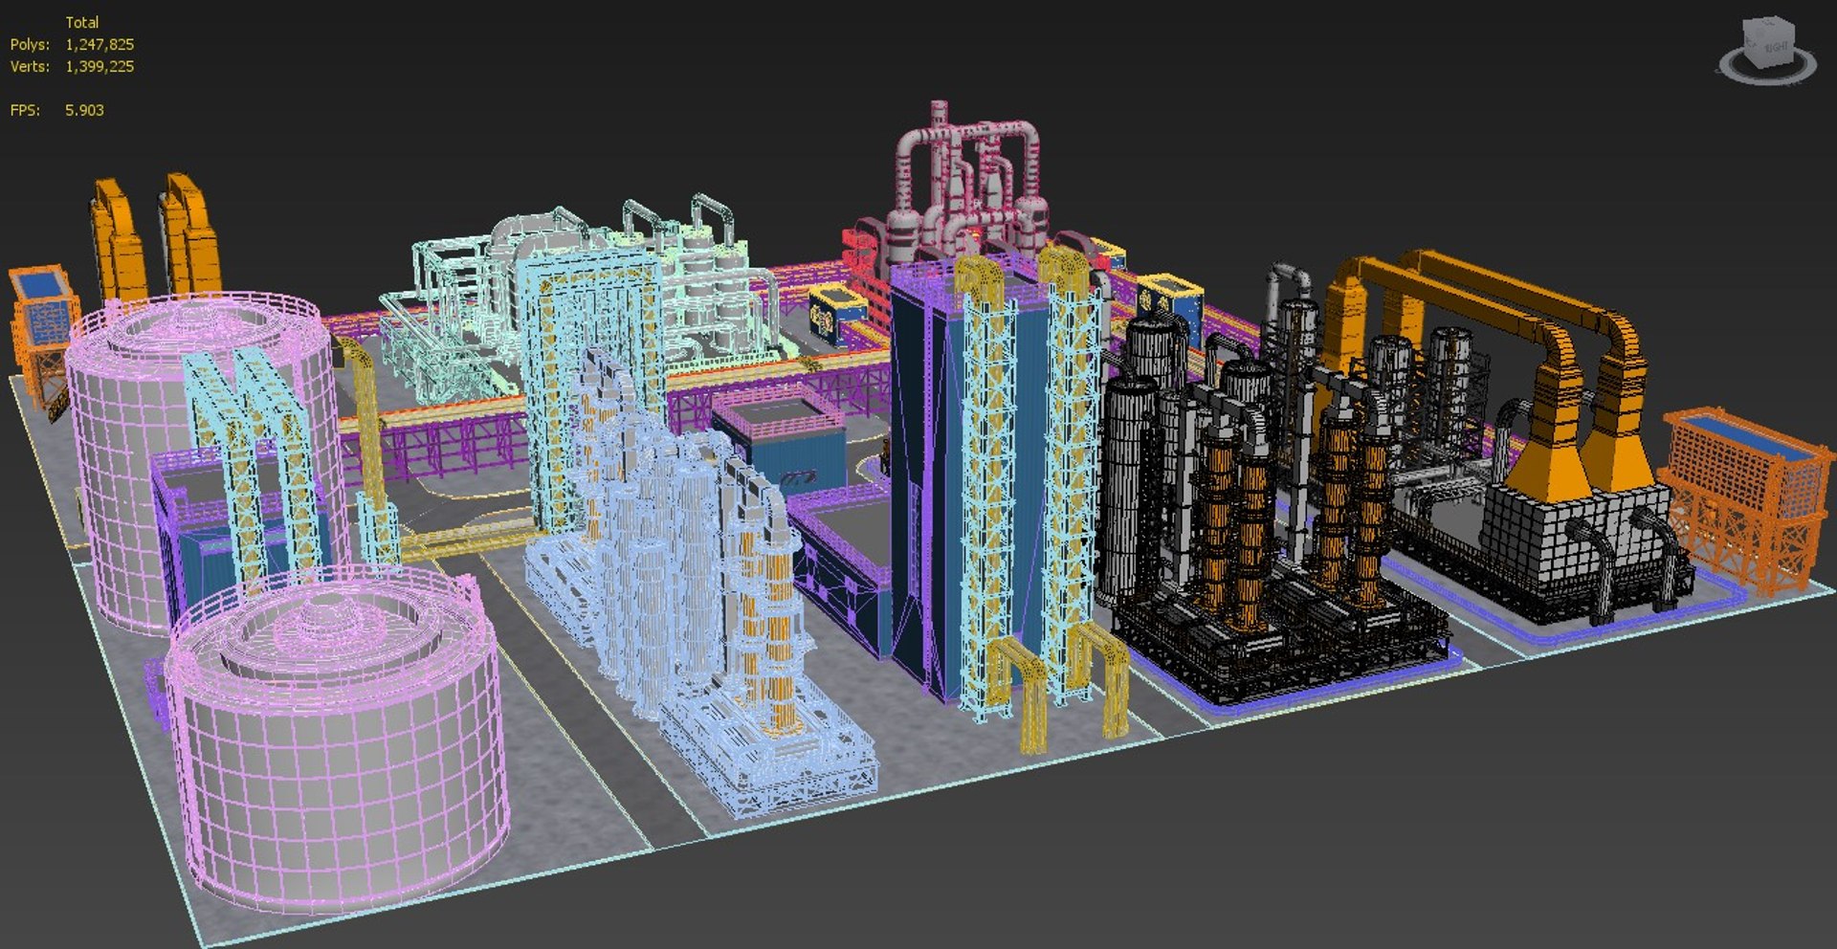This screenshot has width=1837, height=949.
Task: Click the FPS: statistics label
Action: (25, 110)
